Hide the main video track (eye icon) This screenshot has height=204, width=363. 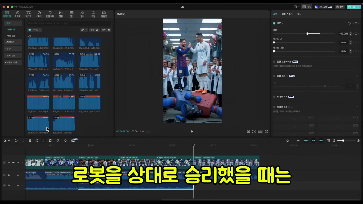[x=13, y=163]
